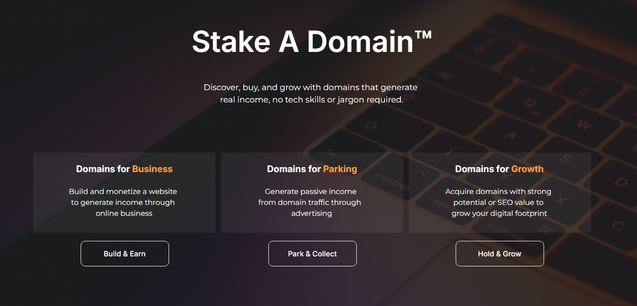Click the Build & Earn button
The height and width of the screenshot is (306, 637).
point(124,254)
